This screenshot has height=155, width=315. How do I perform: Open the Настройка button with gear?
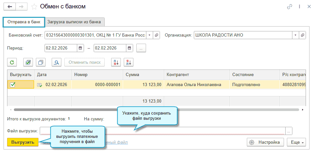265,142
